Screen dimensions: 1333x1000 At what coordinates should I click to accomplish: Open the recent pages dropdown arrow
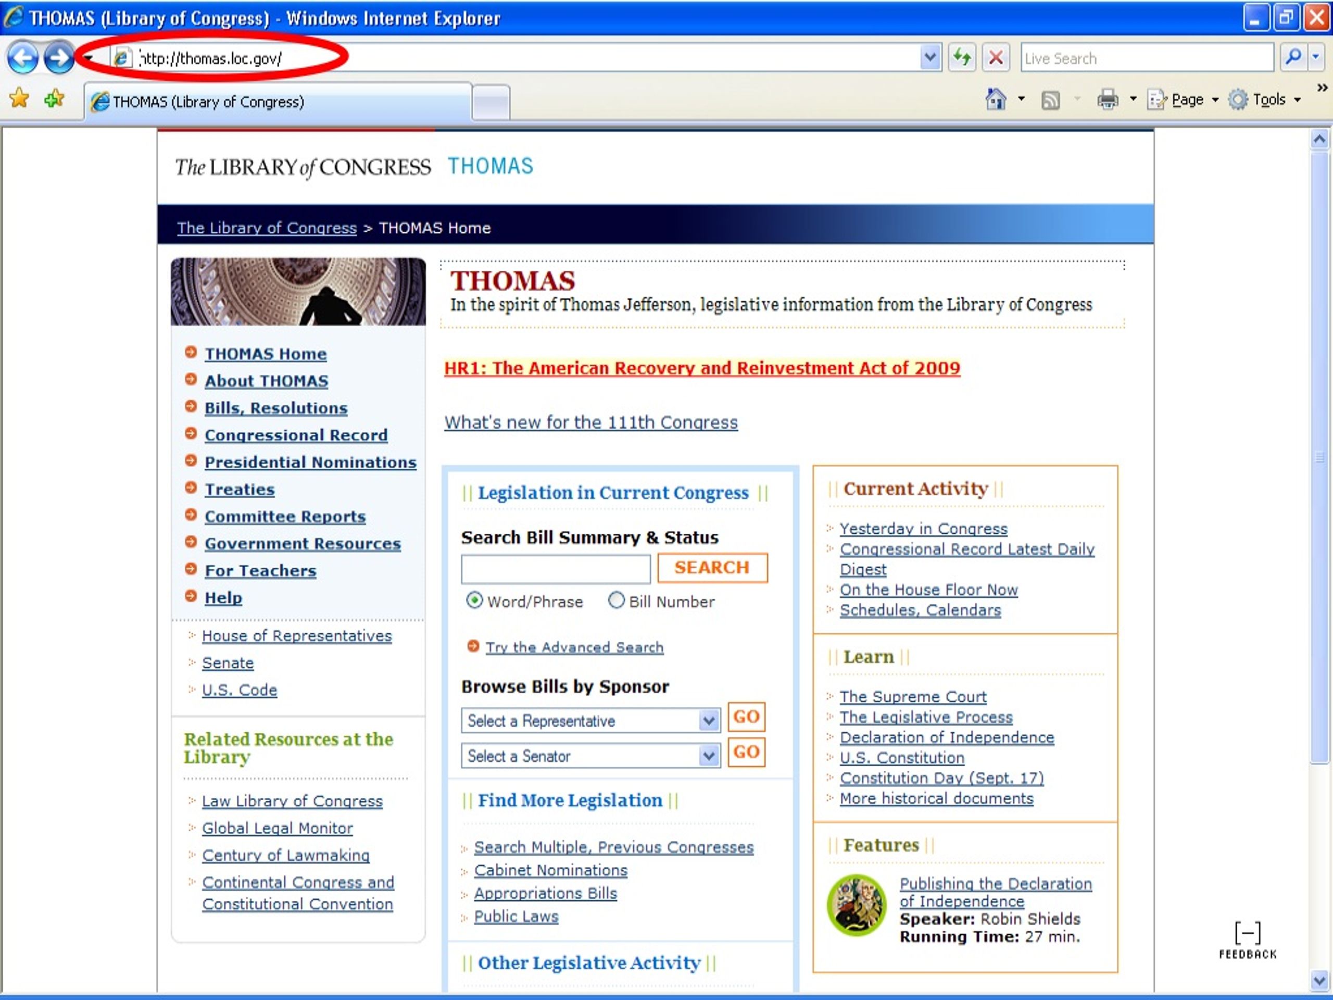[x=89, y=58]
